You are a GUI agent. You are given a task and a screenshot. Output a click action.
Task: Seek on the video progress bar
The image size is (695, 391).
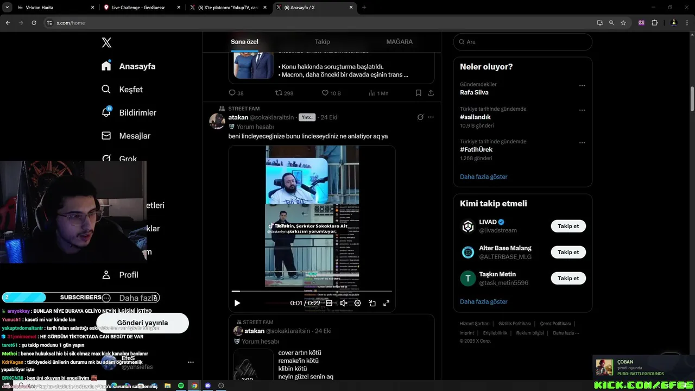tap(312, 291)
